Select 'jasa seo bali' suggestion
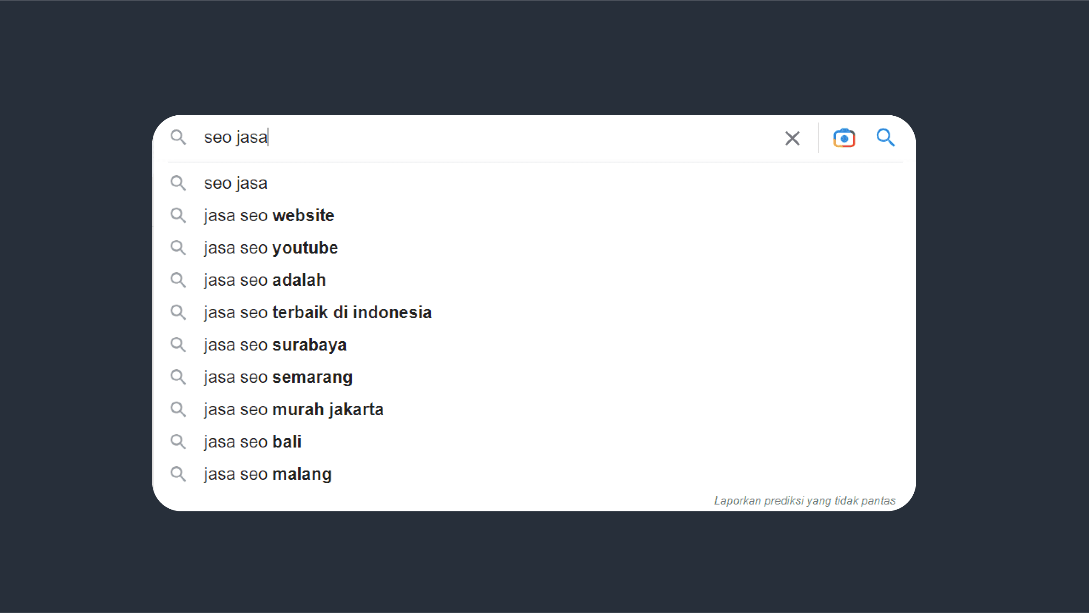 253,442
